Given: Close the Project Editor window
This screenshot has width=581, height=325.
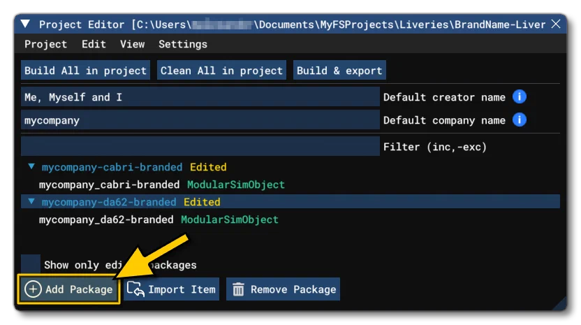Looking at the screenshot, I should [555, 24].
